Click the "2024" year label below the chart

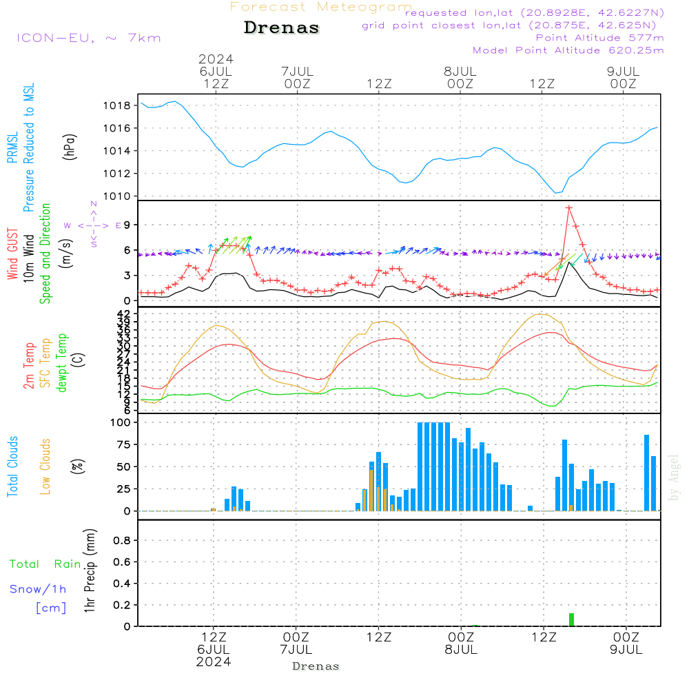click(214, 661)
